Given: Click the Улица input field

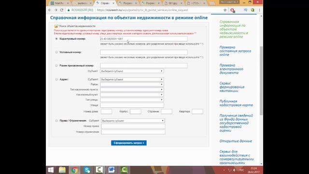Looking at the screenshot, I should tap(132, 105).
